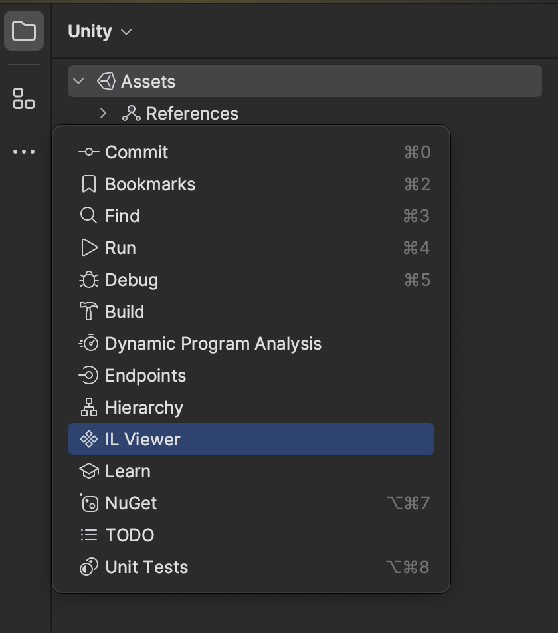Open Hierarchy tool window
This screenshot has width=558, height=633.
point(251,408)
